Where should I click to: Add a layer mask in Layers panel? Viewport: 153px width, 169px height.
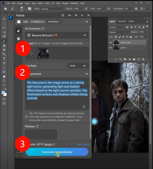(x=125, y=59)
